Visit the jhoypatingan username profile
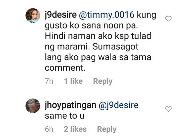Image resolution: width=183 pixels, height=139 pixels. 70,106
